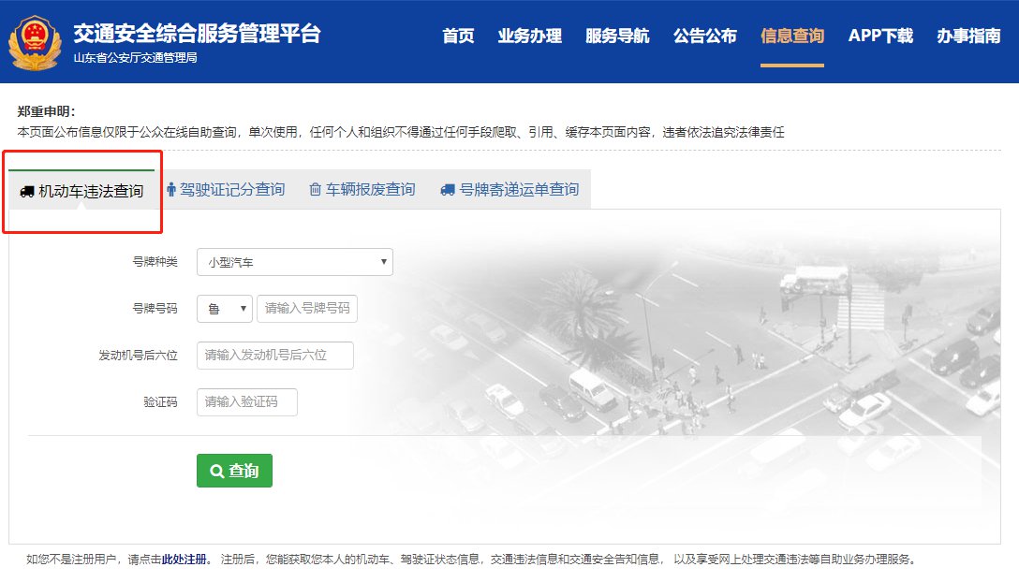Click the magnifier icon on 查询 button
The width and height of the screenshot is (1019, 582).
click(x=217, y=472)
